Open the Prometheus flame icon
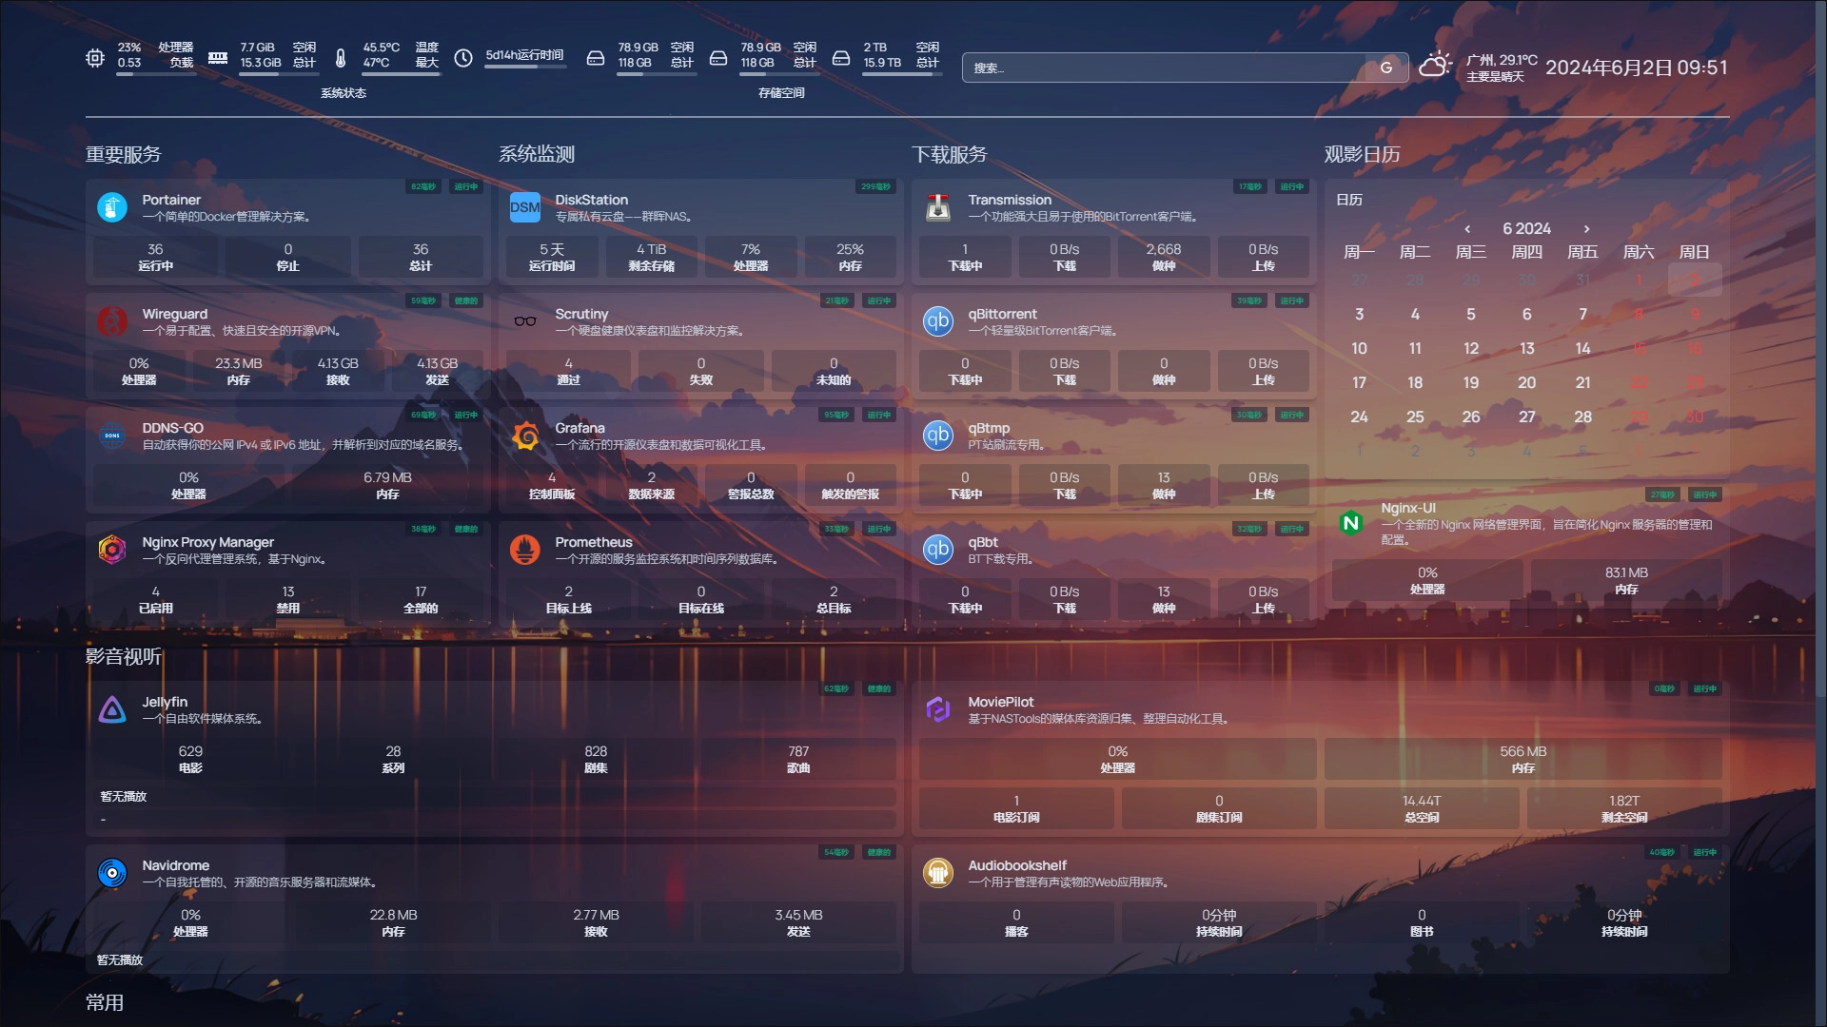1827x1027 pixels. coord(525,550)
